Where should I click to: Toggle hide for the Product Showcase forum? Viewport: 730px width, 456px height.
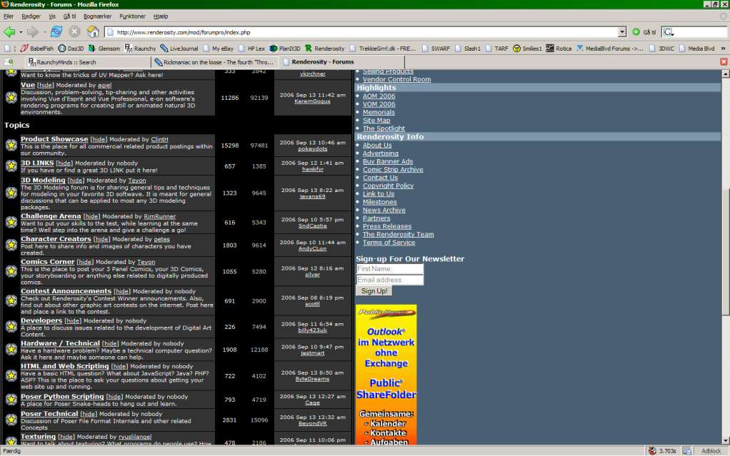pos(99,140)
